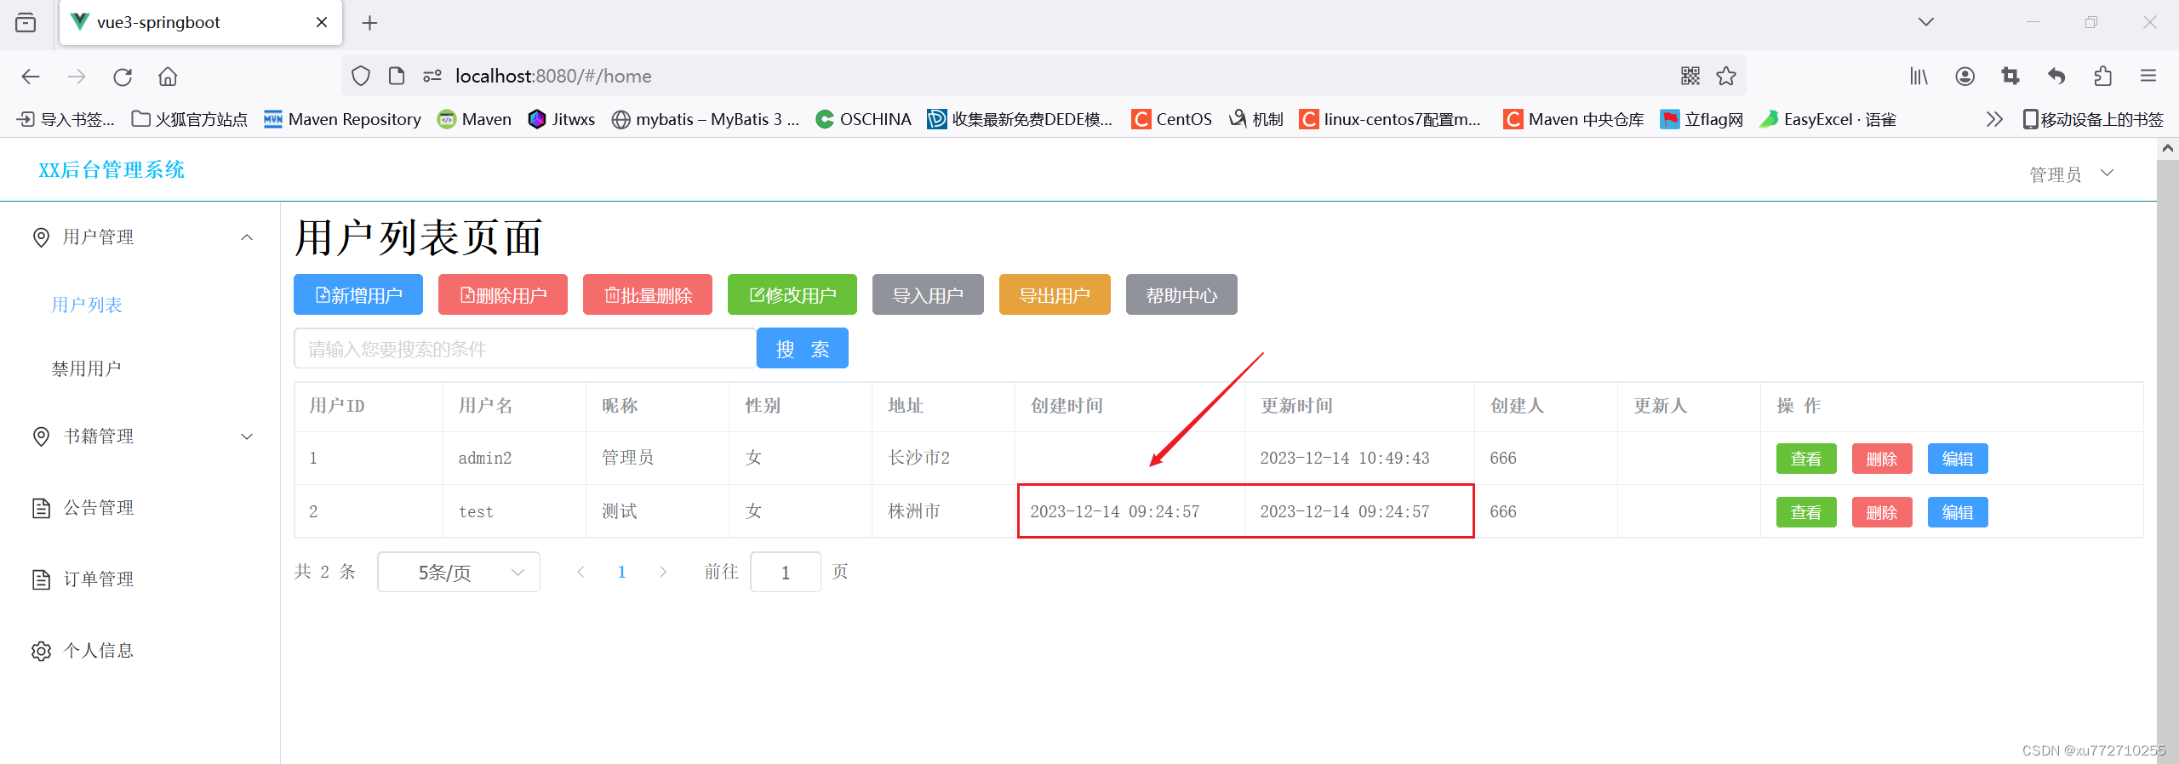Open the CentOS bookmark
Viewport: 2179px width, 764px height.
pyautogui.click(x=1172, y=119)
